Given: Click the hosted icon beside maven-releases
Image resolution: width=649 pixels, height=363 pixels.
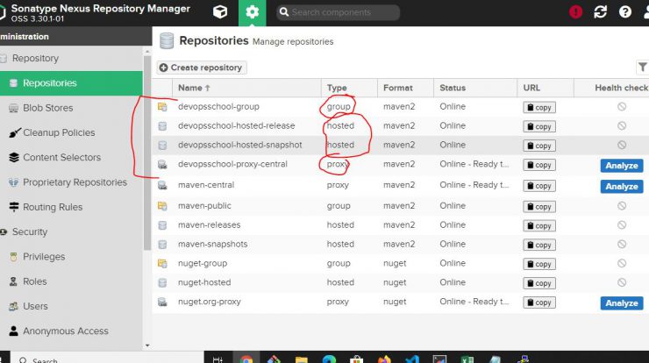Looking at the screenshot, I should coord(162,225).
